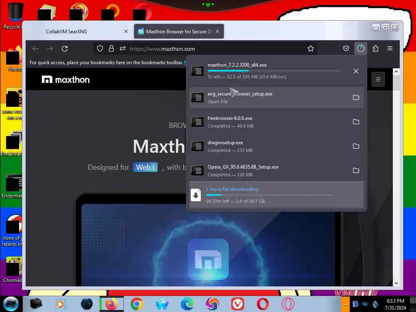Open a new tab with plus button
The height and width of the screenshot is (312, 416).
point(232,32)
